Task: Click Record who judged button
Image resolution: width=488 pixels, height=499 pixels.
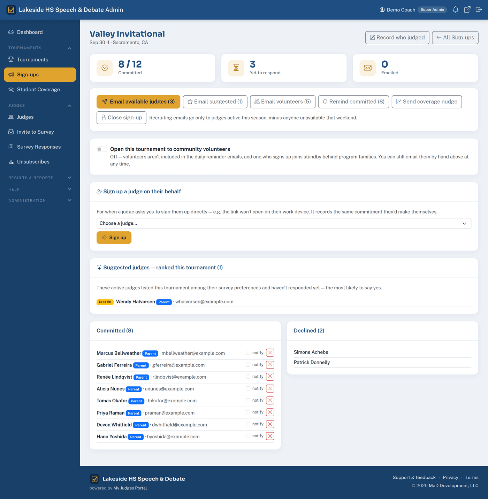Action: tap(397, 38)
